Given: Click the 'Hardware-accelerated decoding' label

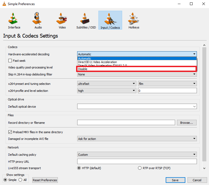Looking at the screenshot, I should tap(29, 54).
